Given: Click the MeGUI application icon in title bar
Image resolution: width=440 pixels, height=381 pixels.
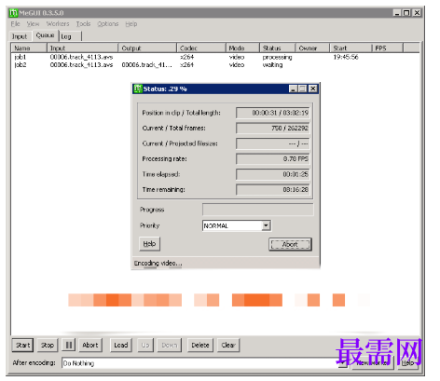Looking at the screenshot, I should click(x=13, y=13).
